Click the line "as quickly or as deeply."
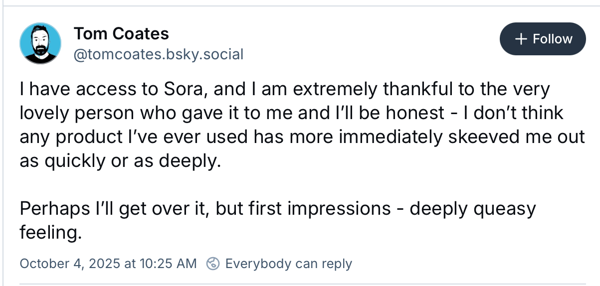The image size is (600, 286). click(120, 160)
